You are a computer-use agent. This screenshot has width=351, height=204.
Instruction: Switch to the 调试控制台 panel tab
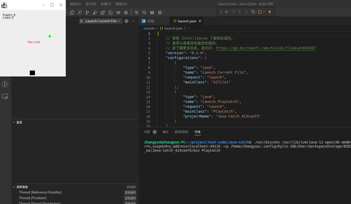coord(181,132)
